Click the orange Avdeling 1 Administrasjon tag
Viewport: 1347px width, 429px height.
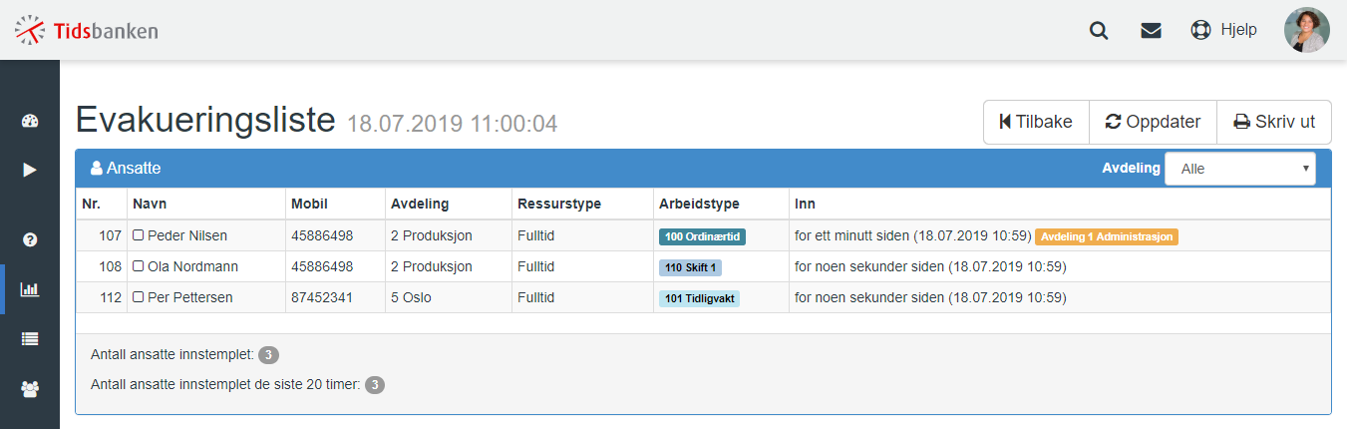pos(1107,237)
